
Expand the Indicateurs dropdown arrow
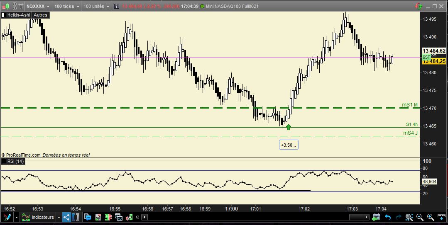tap(59, 217)
